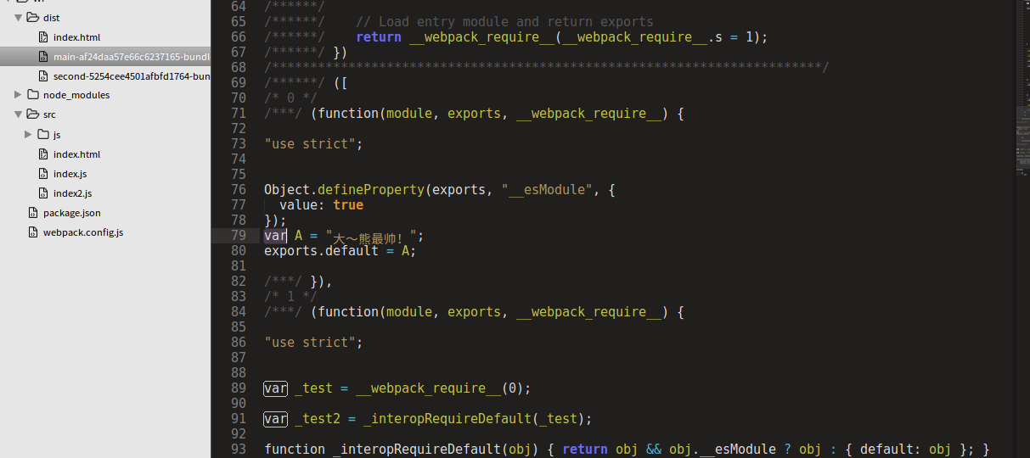Click the src folder icon
Screen dimensions: 1030x458
(33, 114)
